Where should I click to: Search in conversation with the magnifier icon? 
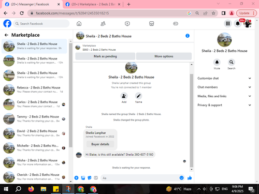pos(232,62)
